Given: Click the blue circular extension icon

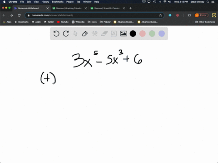Looking at the screenshot, I should pyautogui.click(x=170, y=15).
